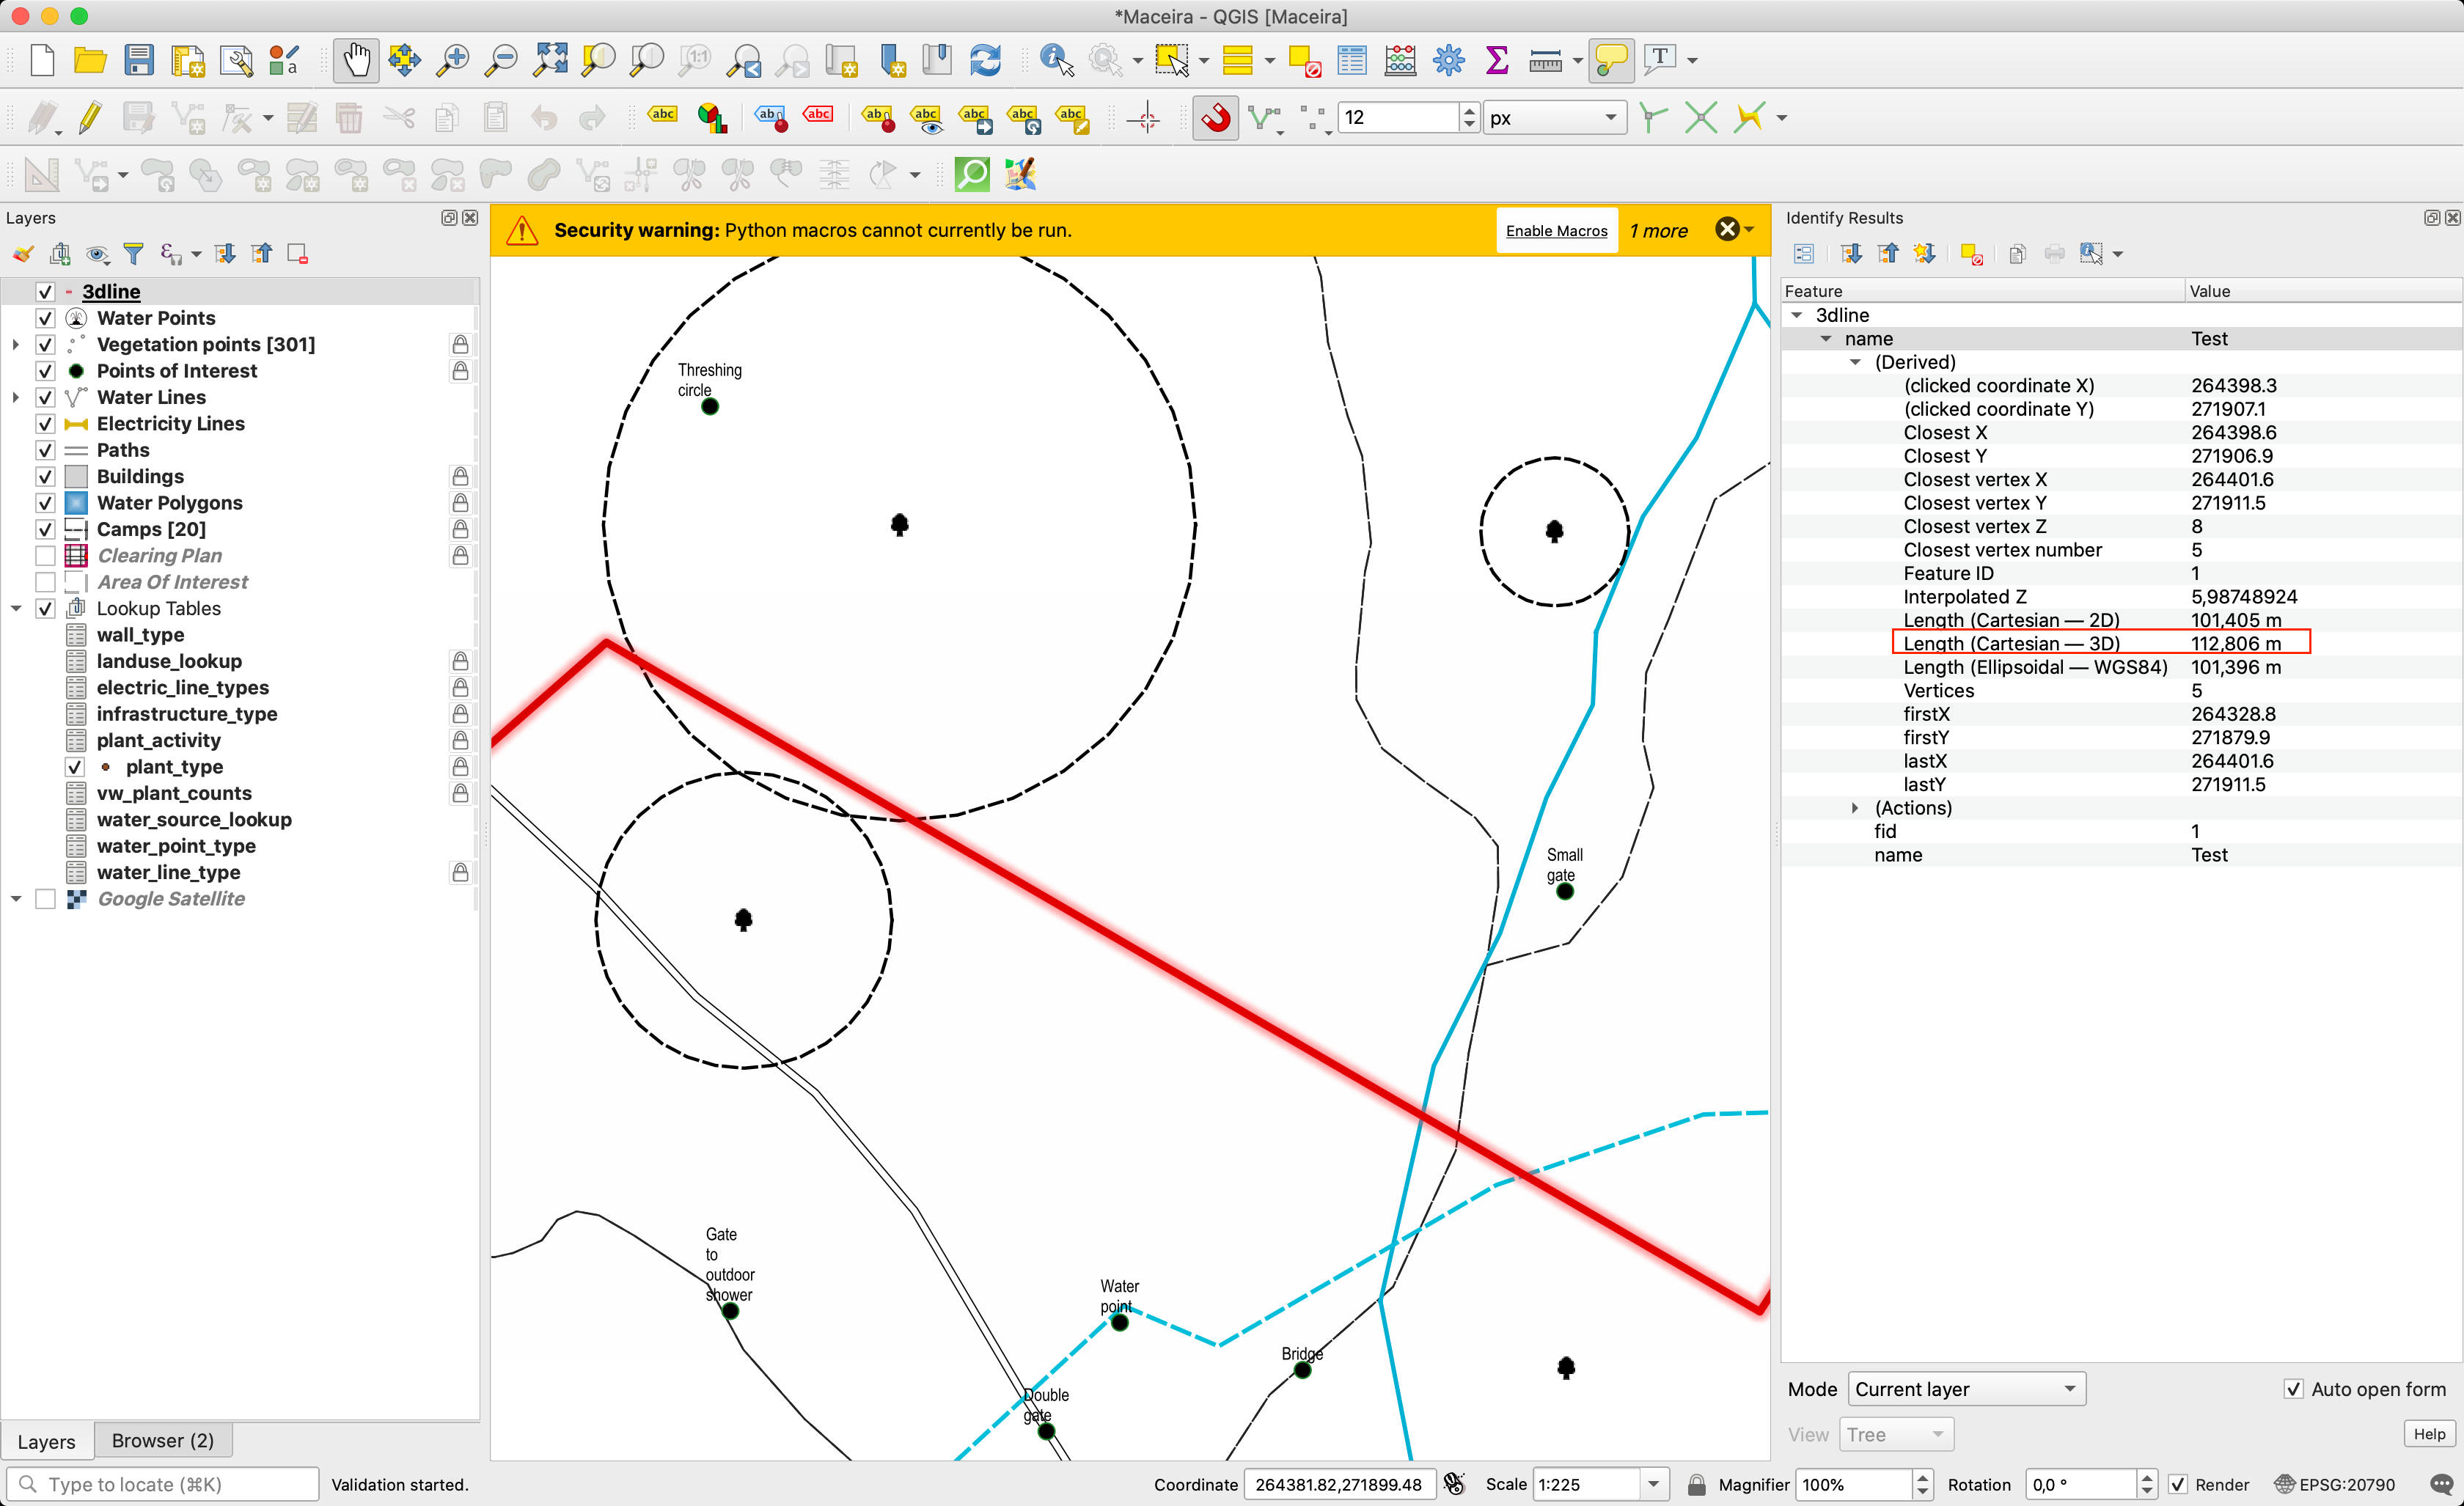This screenshot has width=2464, height=1506.
Task: Zoom to the full map extent
Action: (550, 60)
